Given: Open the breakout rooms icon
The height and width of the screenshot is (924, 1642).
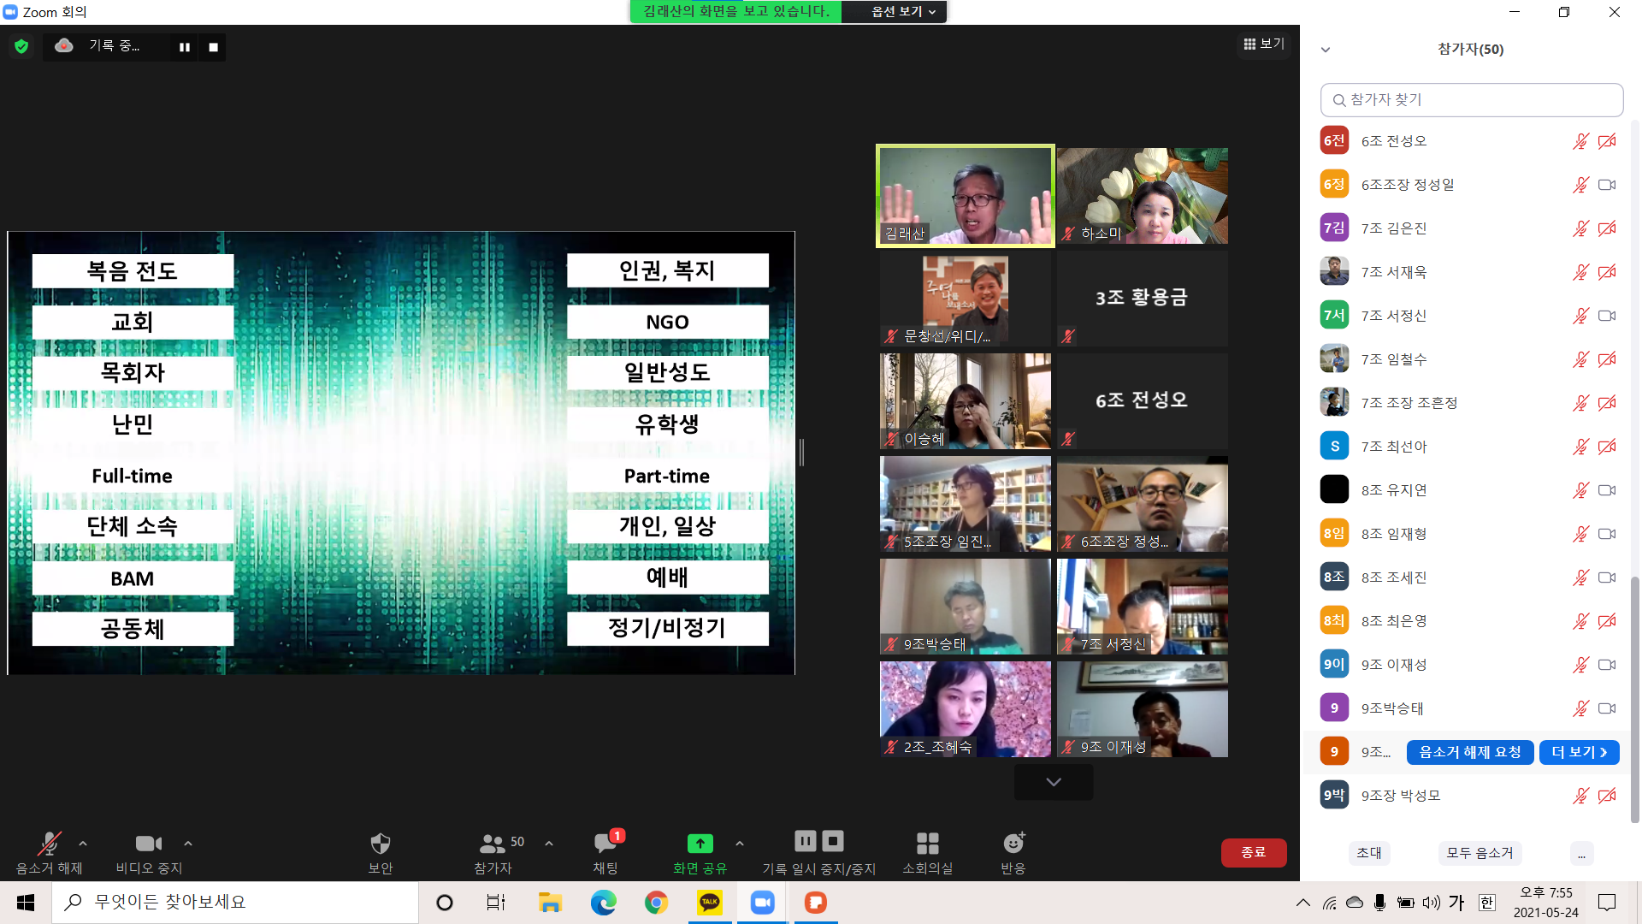Looking at the screenshot, I should 927,844.
